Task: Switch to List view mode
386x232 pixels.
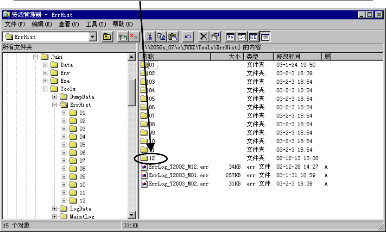Action: click(253, 37)
